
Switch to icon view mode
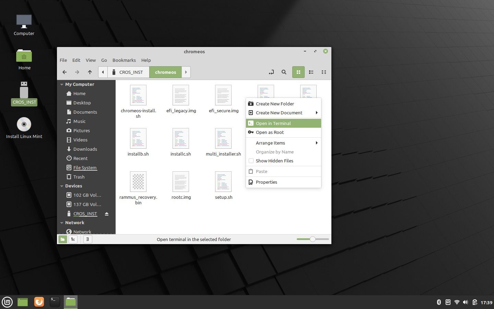click(x=298, y=72)
